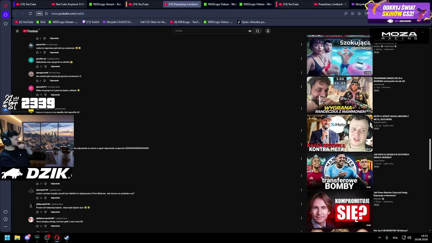Open the on-screen keyboard in search box
This screenshot has height=243, width=432.
(x=250, y=31)
